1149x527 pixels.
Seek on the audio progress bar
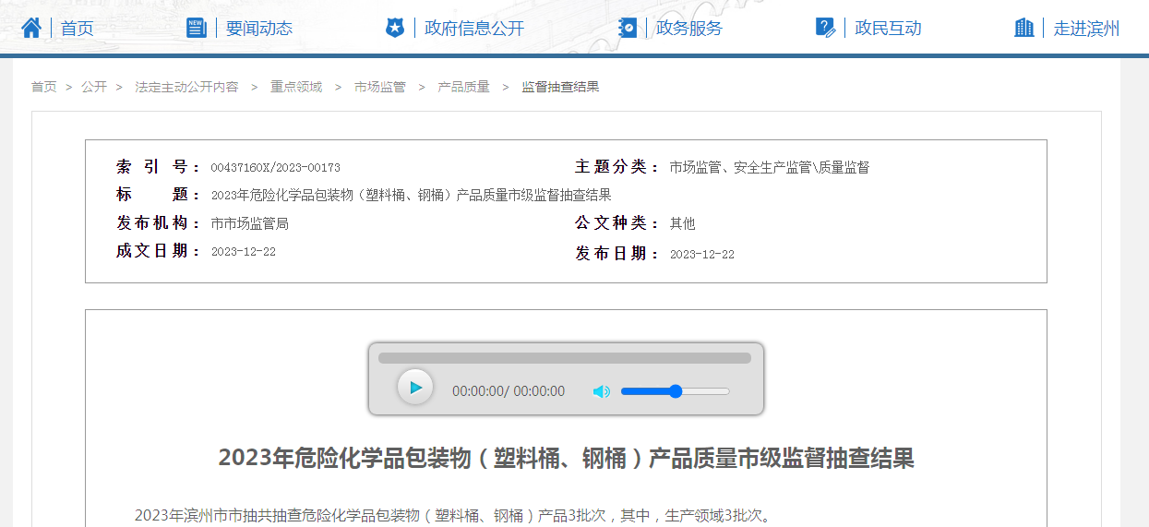point(565,358)
